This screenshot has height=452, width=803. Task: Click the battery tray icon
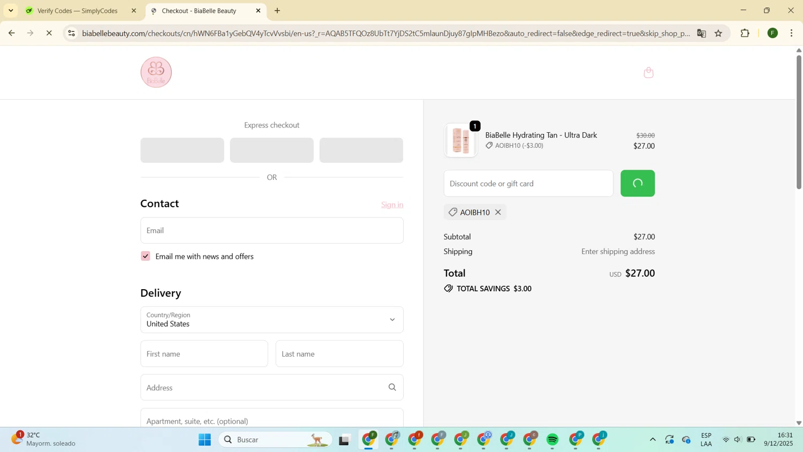pyautogui.click(x=751, y=440)
